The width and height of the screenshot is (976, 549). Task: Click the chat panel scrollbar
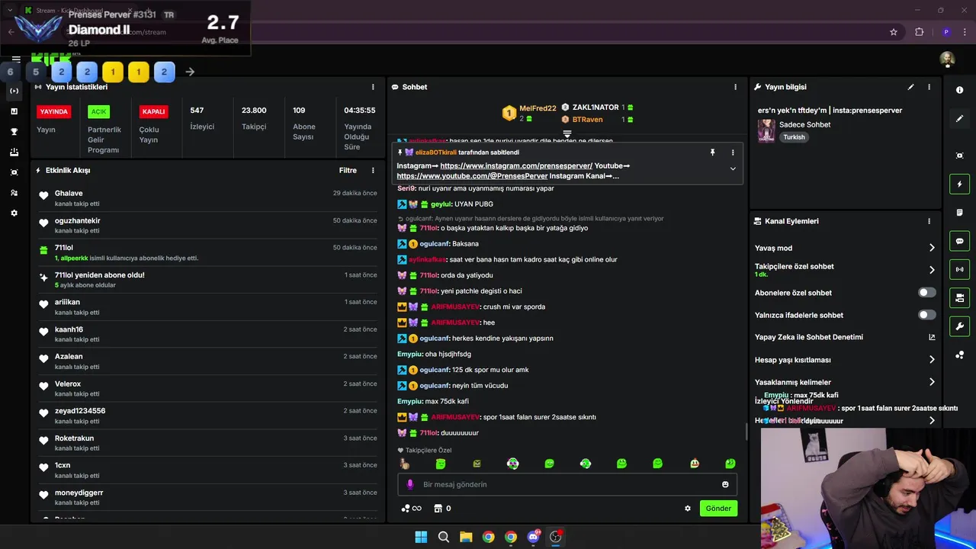tap(746, 432)
